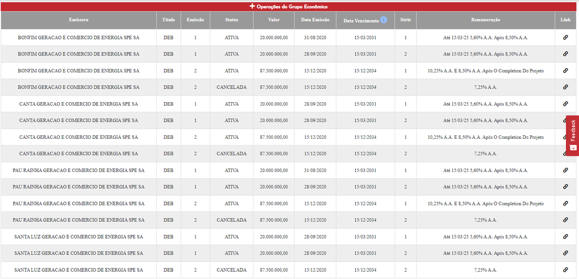Click 31/08/2020 emission date in Bonfim row
This screenshot has height=279, width=579.
point(315,38)
